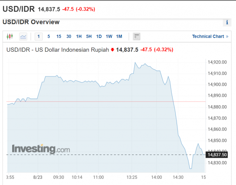
Task: Select the area chart type icon
Action: [23, 37]
